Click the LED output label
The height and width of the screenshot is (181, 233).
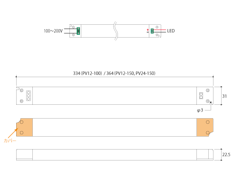click(x=171, y=31)
